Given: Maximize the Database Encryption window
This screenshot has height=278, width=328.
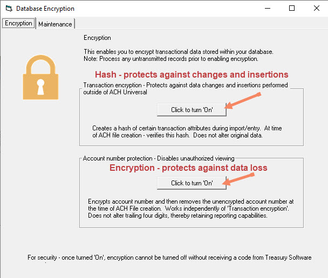Looking at the screenshot, I should coord(292,9).
